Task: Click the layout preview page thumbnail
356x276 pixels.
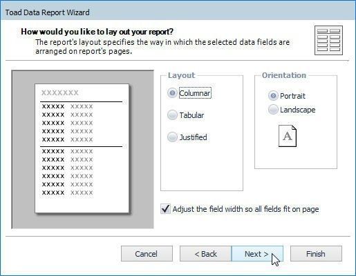Action: click(x=82, y=148)
